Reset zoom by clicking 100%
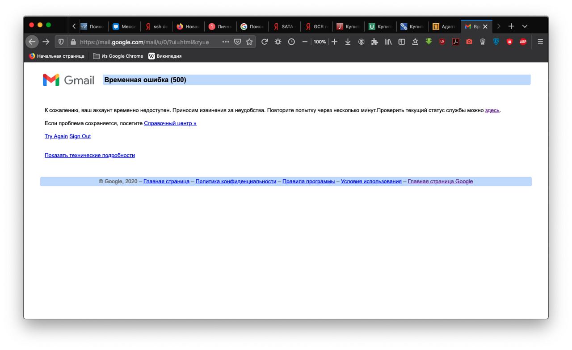The image size is (572, 350). [x=320, y=42]
